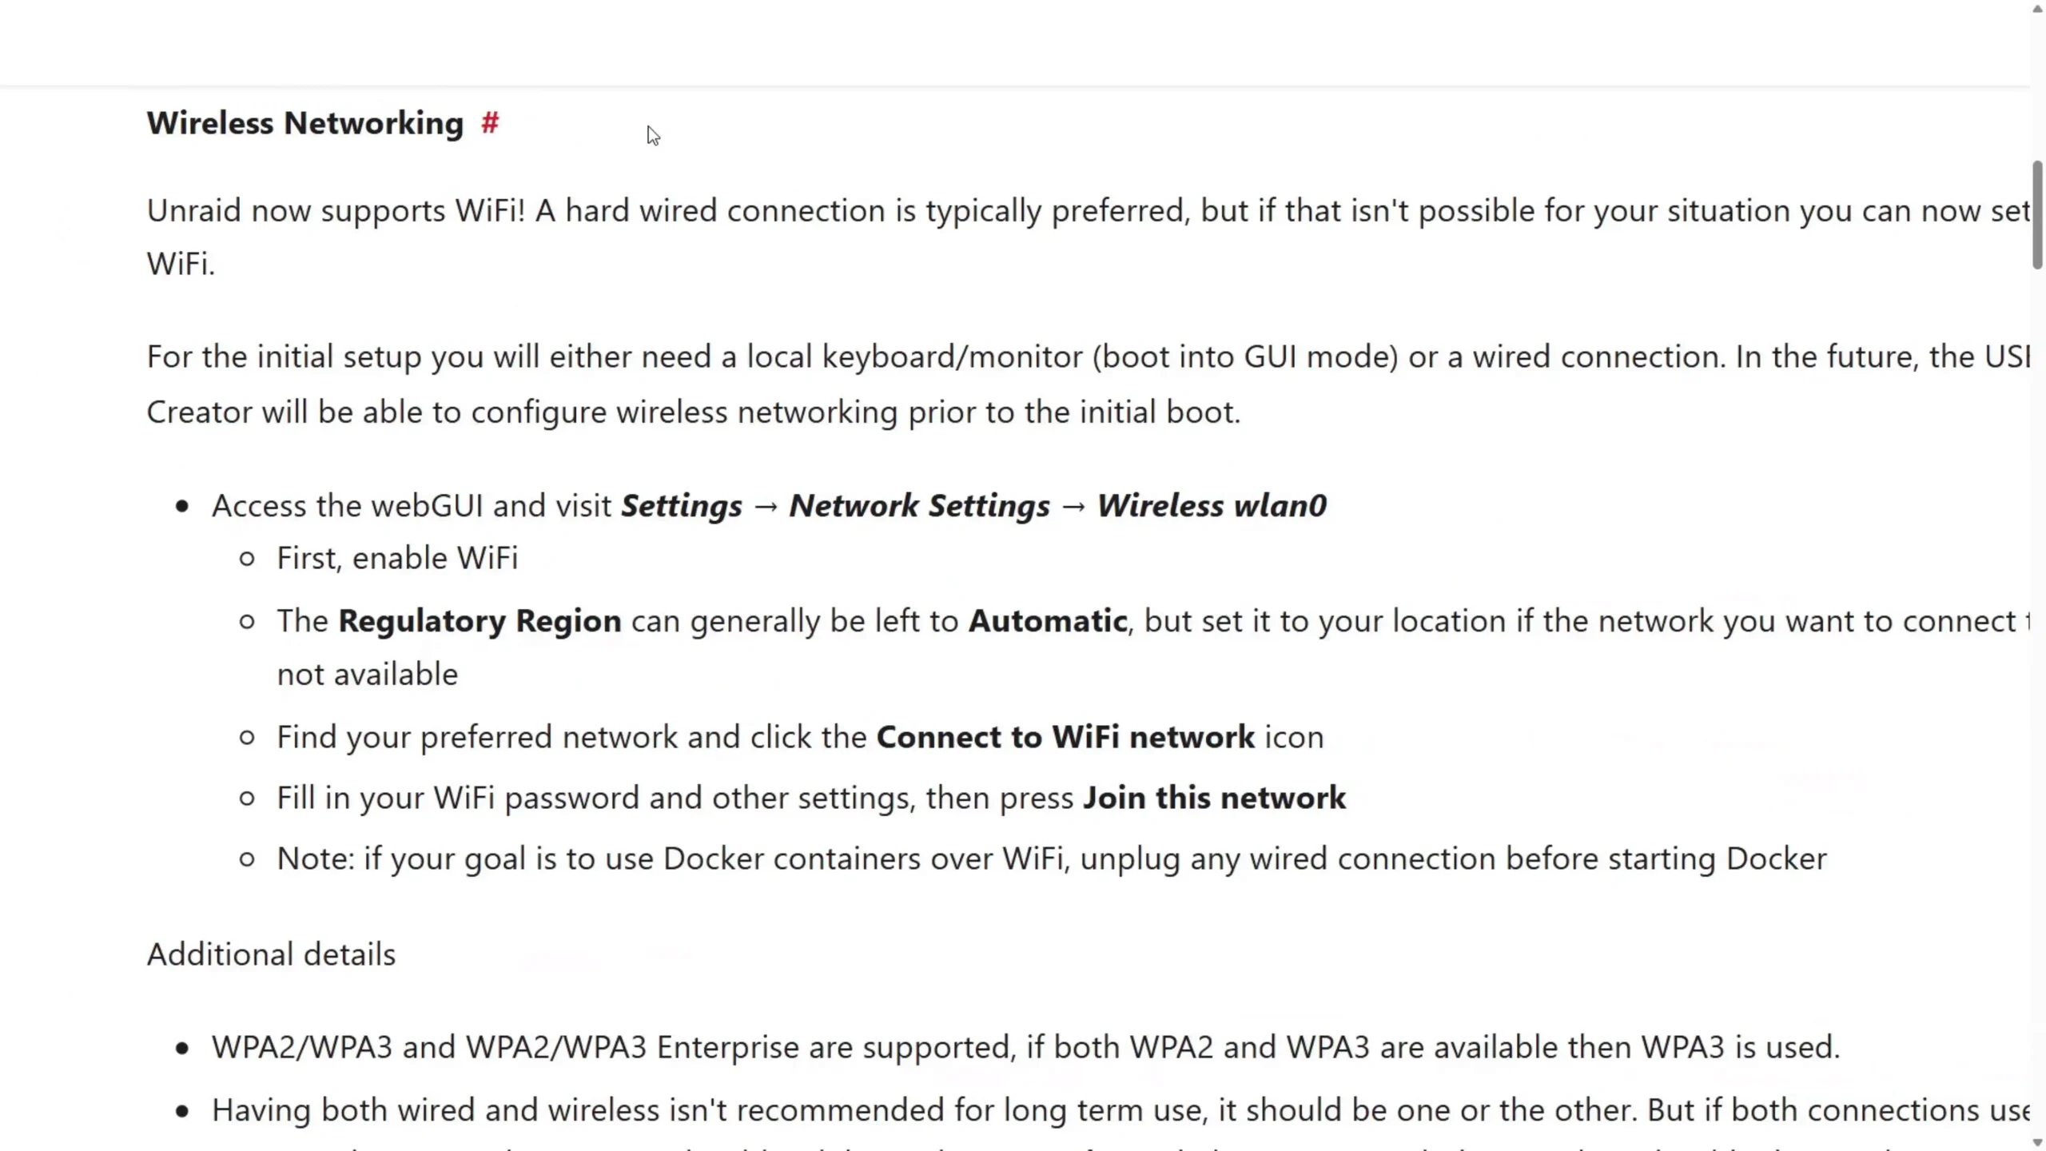Viewport: 2046px width, 1151px height.
Task: Click the 'For the initial setup' paragraph
Action: point(1089,384)
